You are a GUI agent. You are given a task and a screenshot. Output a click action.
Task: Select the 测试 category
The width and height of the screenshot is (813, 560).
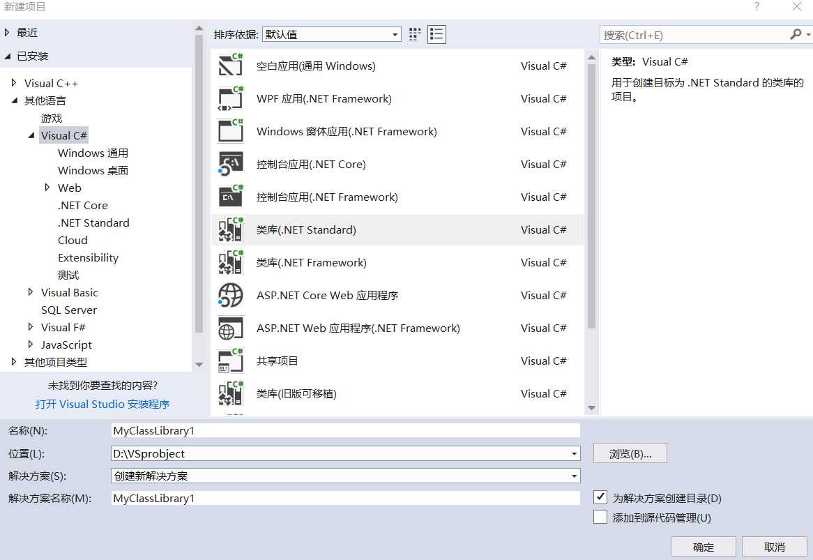[x=68, y=275]
